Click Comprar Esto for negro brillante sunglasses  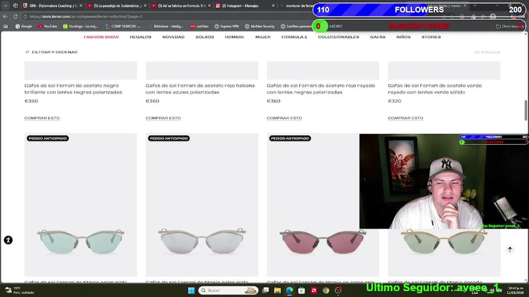click(x=42, y=118)
